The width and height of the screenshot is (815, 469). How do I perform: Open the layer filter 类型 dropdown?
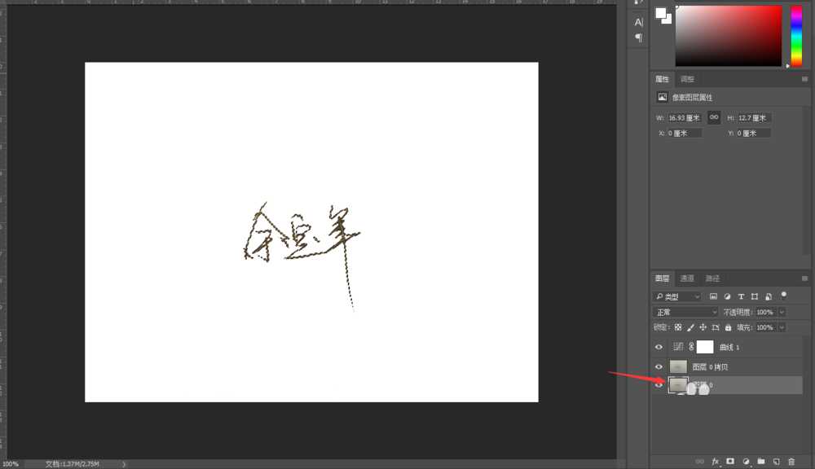tap(677, 296)
